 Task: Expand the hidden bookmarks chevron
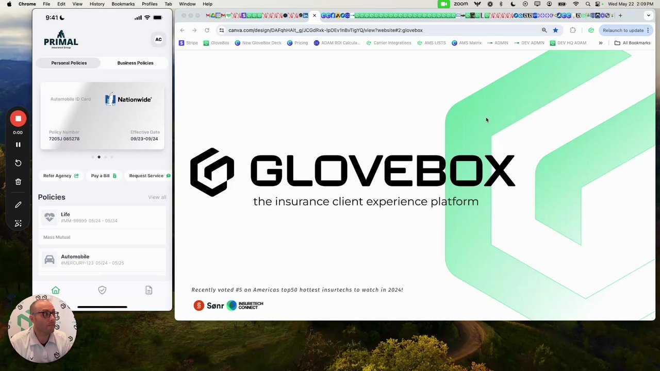pyautogui.click(x=600, y=43)
